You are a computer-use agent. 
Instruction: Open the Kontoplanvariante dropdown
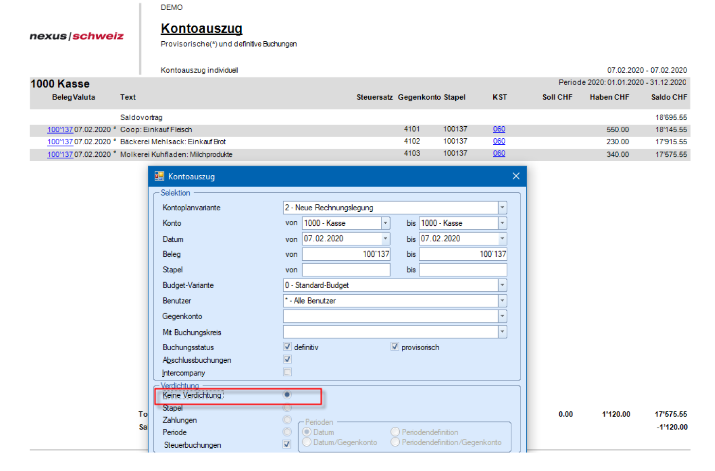[502, 208]
